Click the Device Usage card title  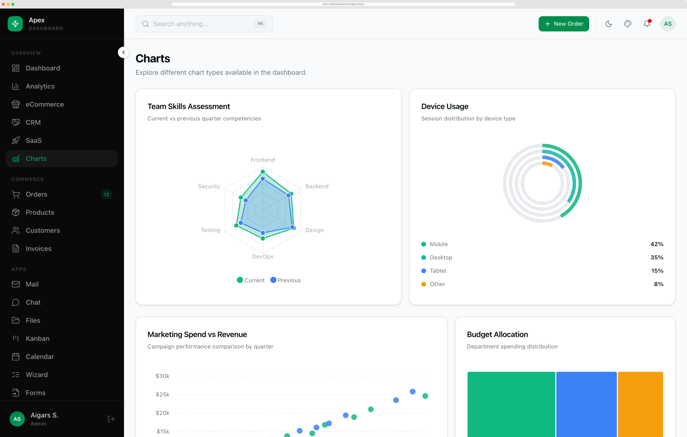[444, 106]
